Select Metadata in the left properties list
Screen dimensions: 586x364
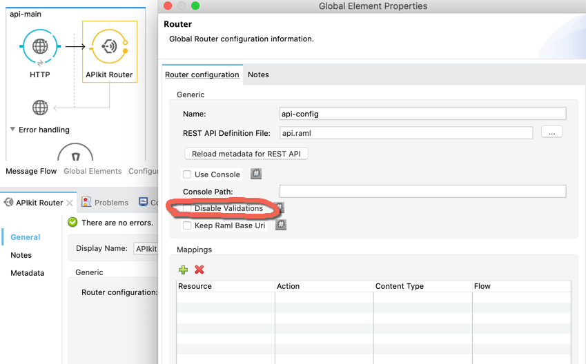pyautogui.click(x=27, y=273)
